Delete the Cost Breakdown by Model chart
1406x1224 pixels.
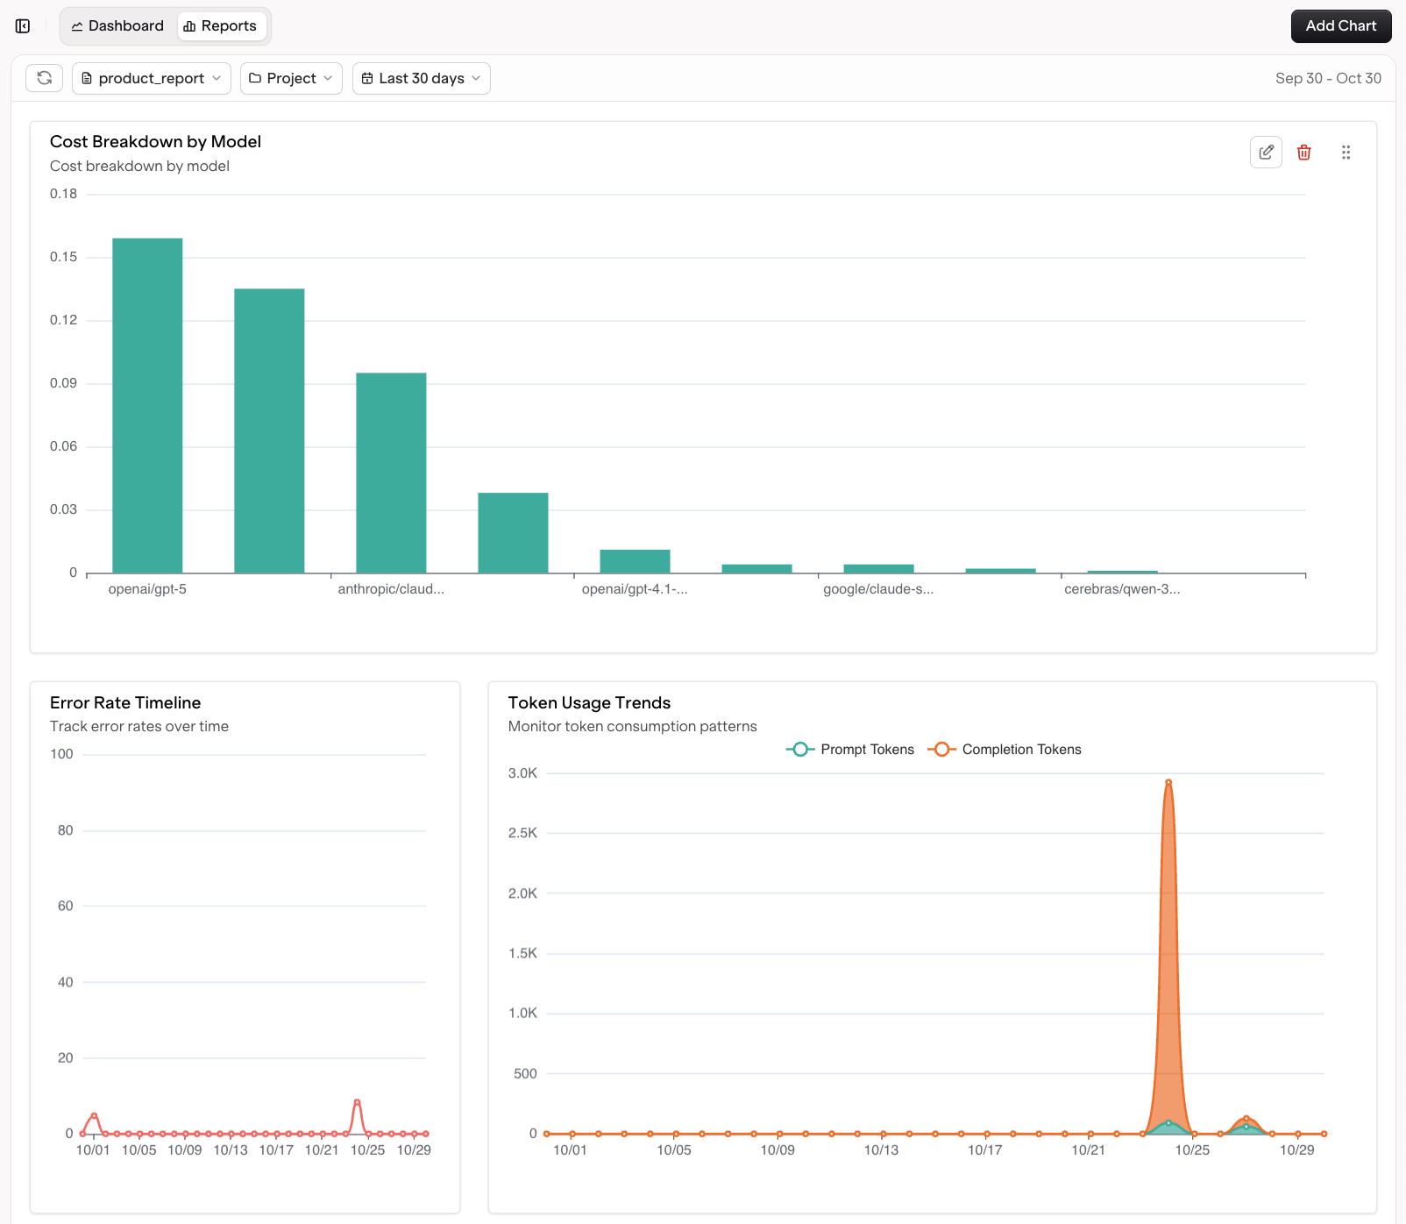point(1304,153)
